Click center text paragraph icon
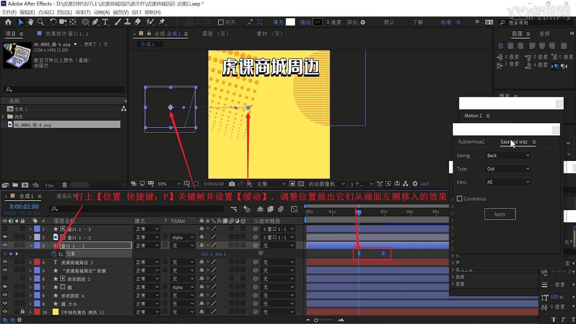This screenshot has height=324, width=576. click(x=511, y=46)
